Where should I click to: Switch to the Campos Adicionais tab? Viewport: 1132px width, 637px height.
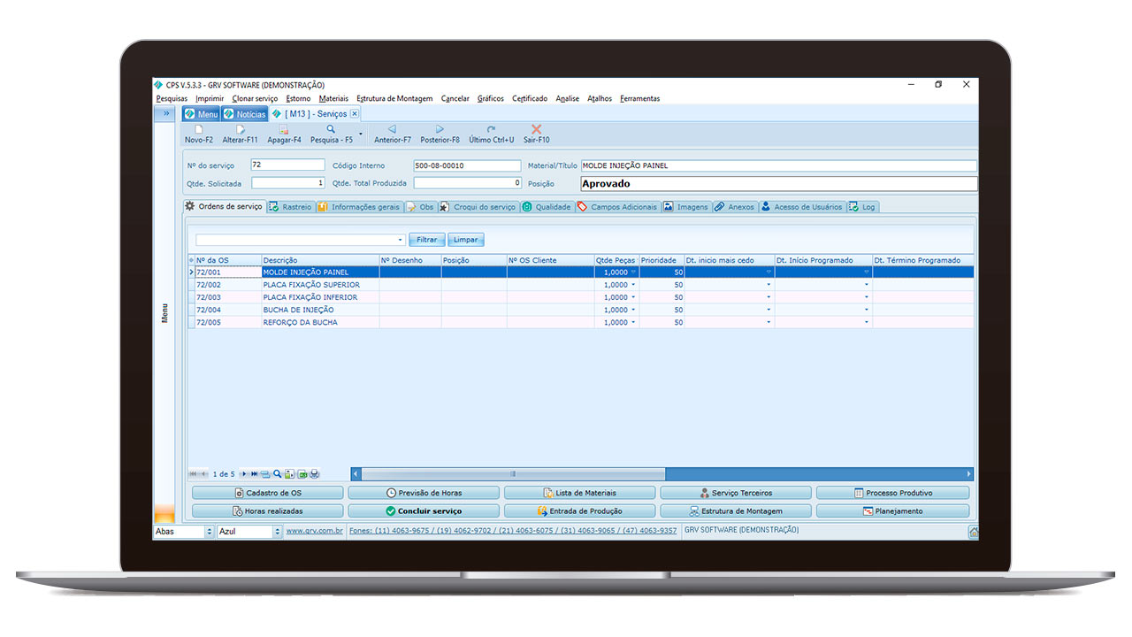click(617, 207)
